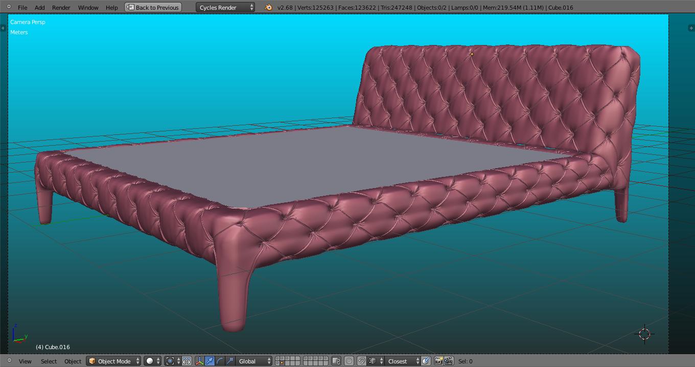695x367 pixels.
Task: Open the Window menu
Action: 88,7
